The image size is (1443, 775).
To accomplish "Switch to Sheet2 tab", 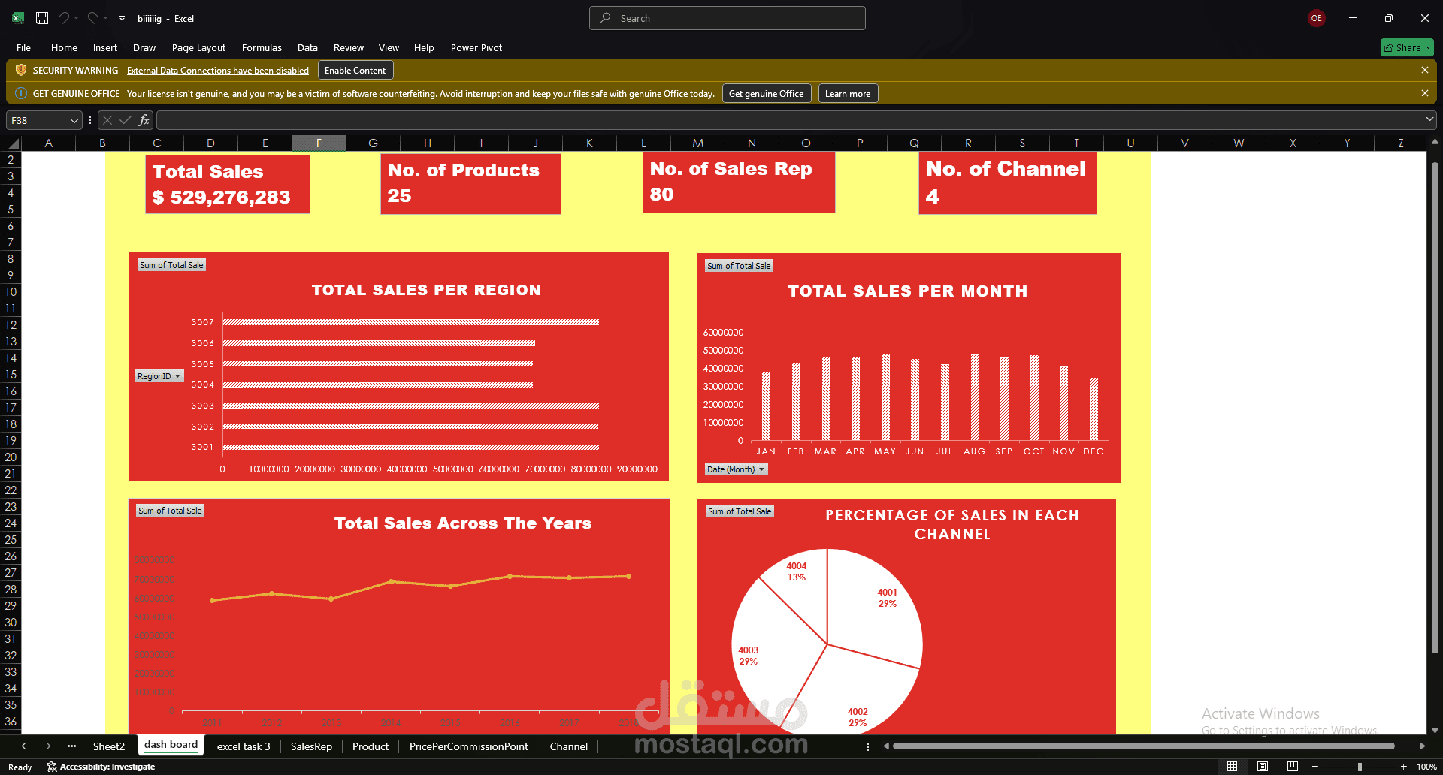I will tap(109, 746).
